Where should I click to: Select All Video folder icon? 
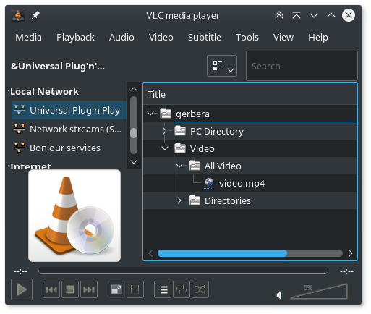point(195,166)
